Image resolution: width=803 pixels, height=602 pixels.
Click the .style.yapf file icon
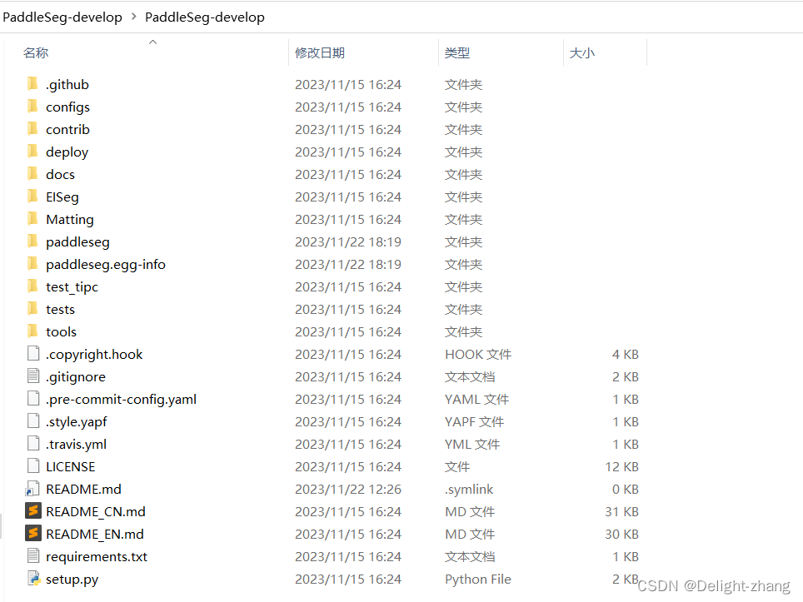tap(33, 420)
